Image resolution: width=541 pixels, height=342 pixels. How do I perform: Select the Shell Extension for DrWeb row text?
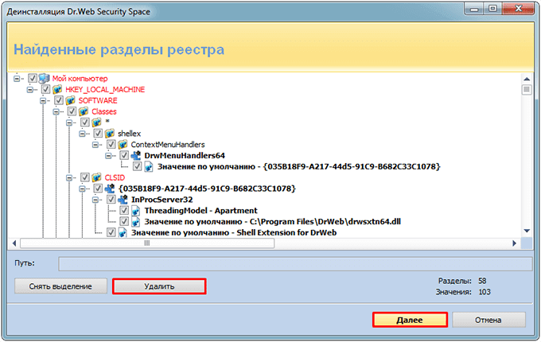(x=234, y=232)
